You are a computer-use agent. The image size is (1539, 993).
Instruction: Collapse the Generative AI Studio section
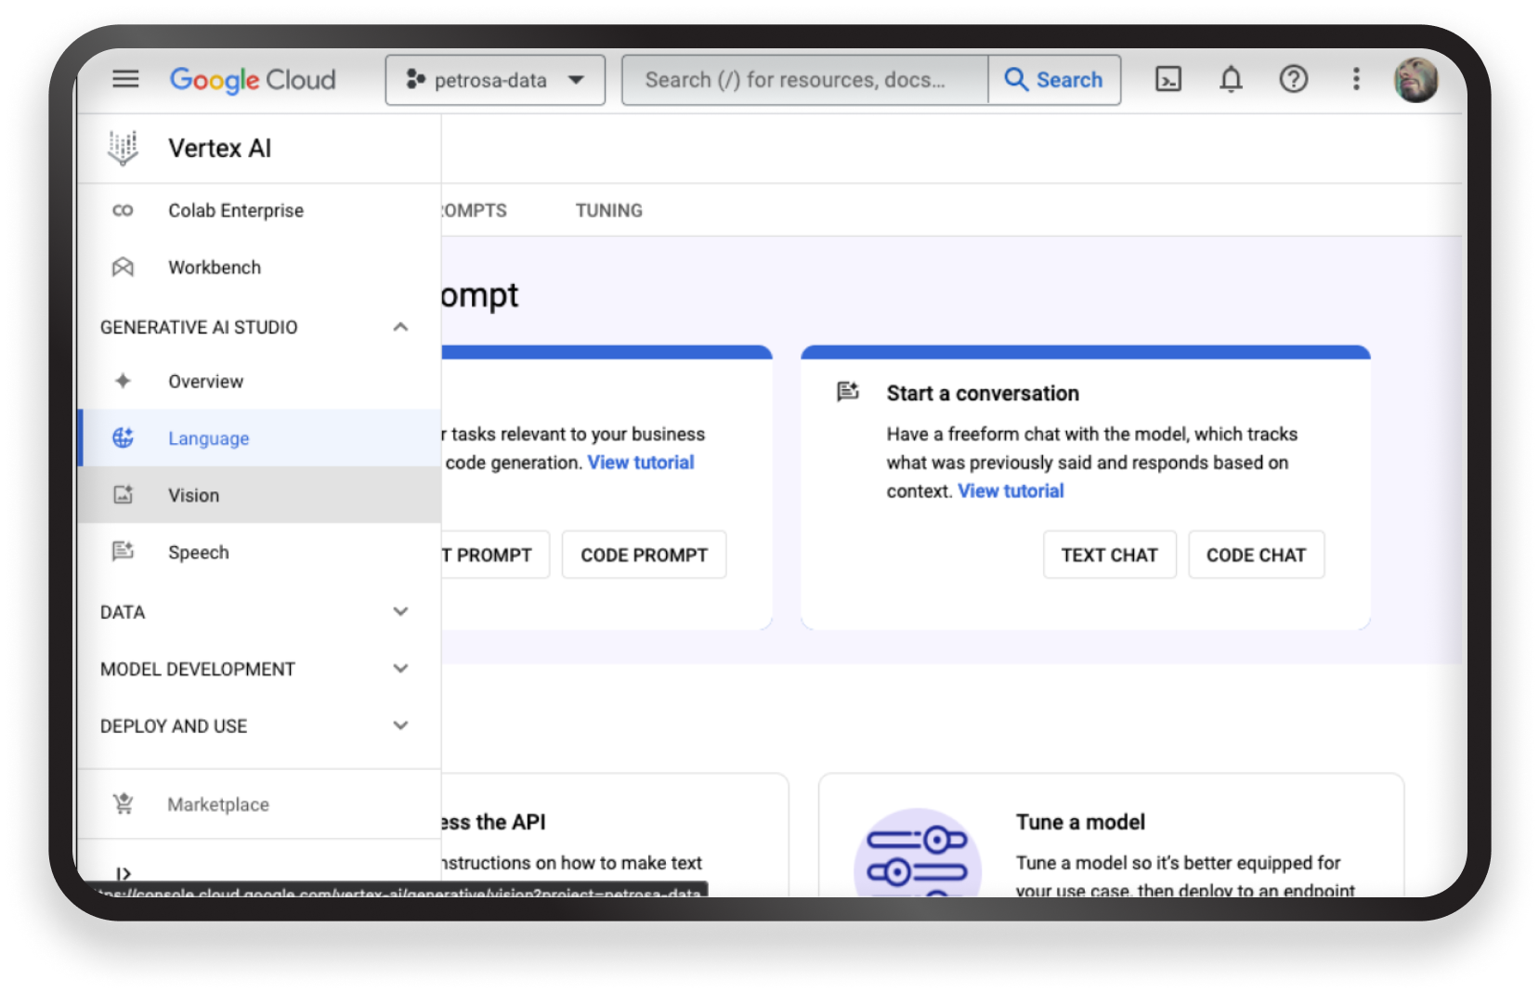click(x=400, y=327)
